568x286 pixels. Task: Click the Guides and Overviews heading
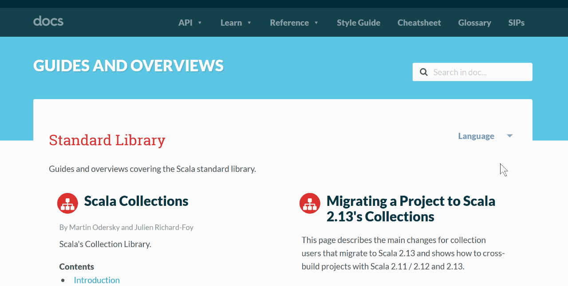[129, 66]
